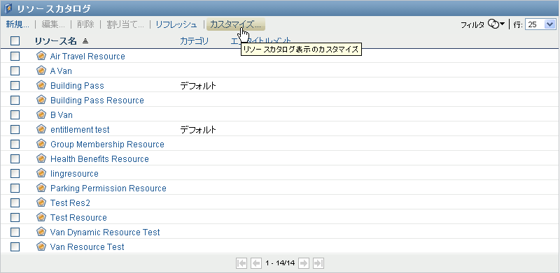Click the icon beside Parking Permission Resource

(41, 187)
